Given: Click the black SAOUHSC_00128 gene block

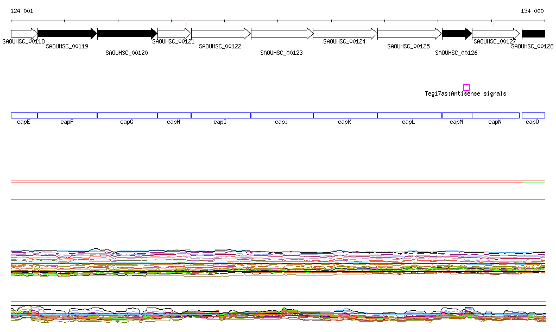Looking at the screenshot, I should (x=533, y=34).
